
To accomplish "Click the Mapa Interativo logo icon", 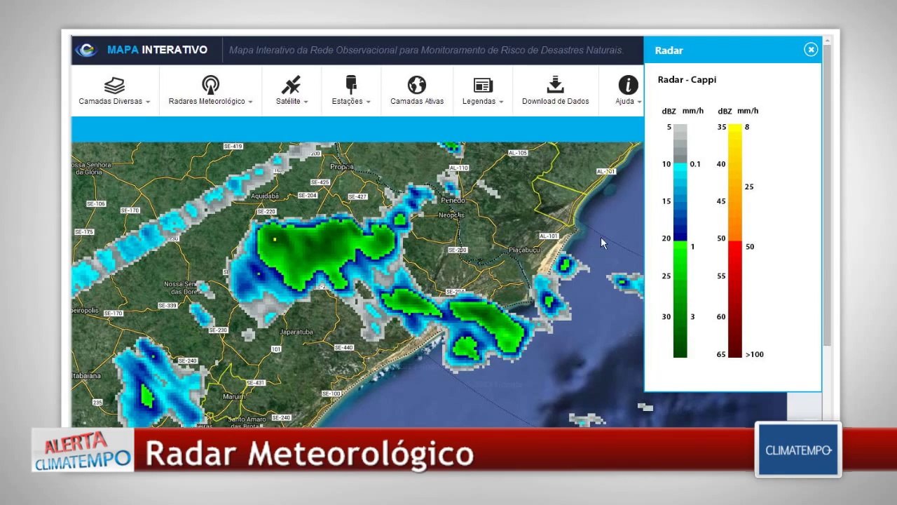I will tap(86, 50).
